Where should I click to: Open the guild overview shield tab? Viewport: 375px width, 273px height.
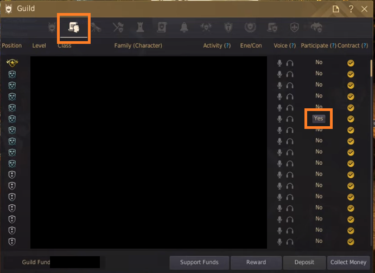52,28
